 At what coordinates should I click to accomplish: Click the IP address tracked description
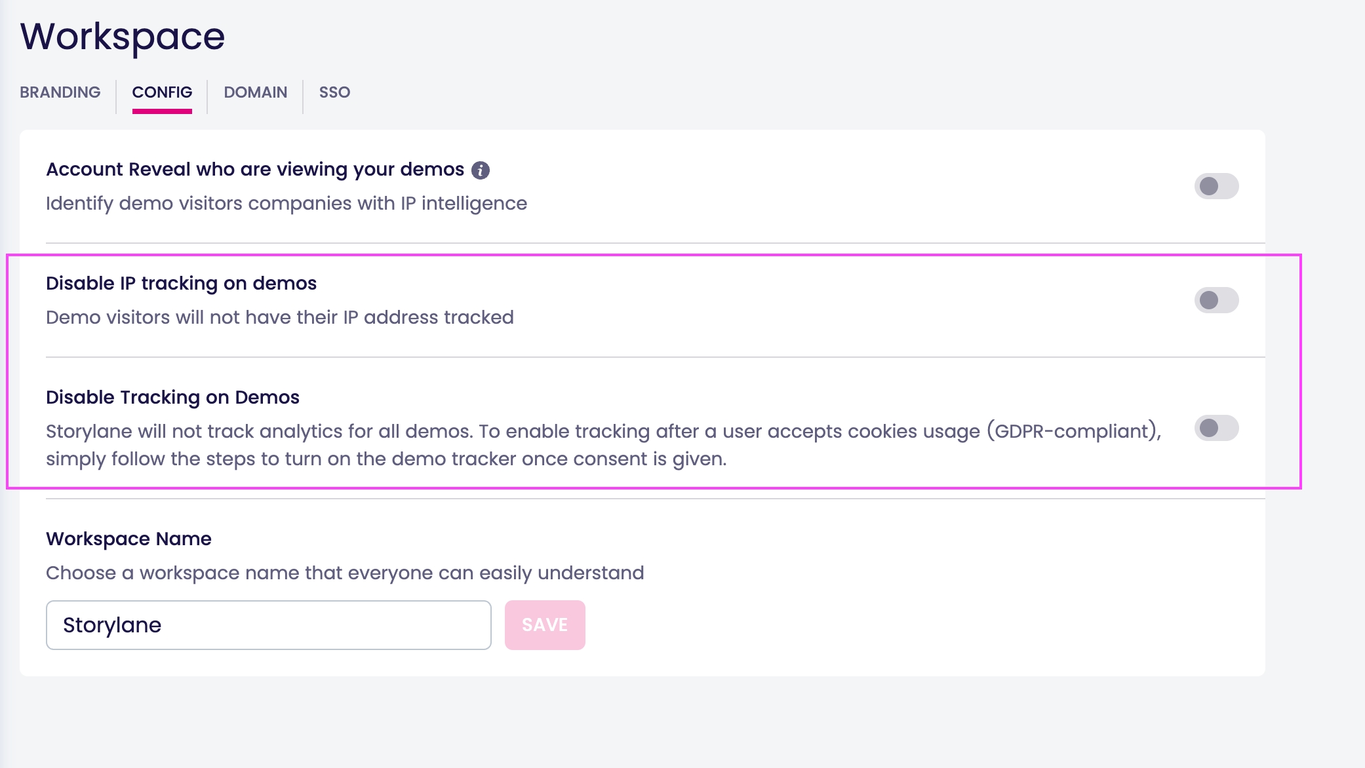[x=280, y=317]
